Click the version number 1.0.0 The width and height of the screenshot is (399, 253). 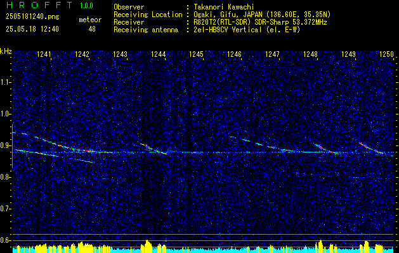(86, 5)
